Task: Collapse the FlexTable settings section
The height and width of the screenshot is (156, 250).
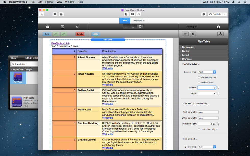Action: [x=204, y=59]
